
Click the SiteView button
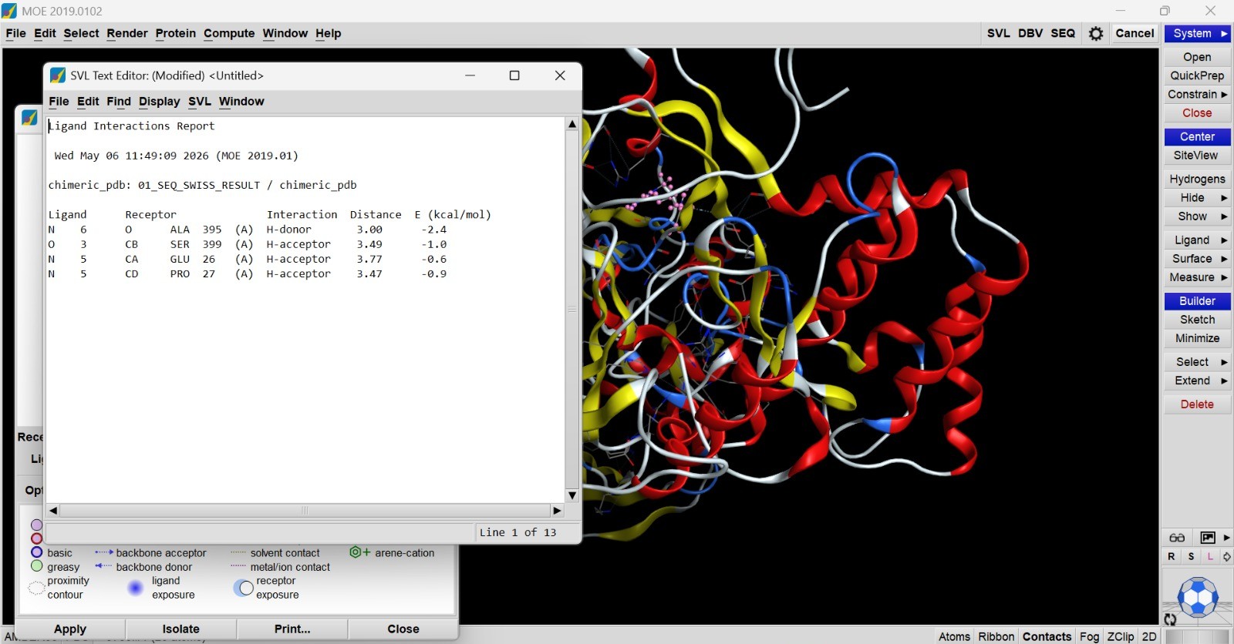1198,155
